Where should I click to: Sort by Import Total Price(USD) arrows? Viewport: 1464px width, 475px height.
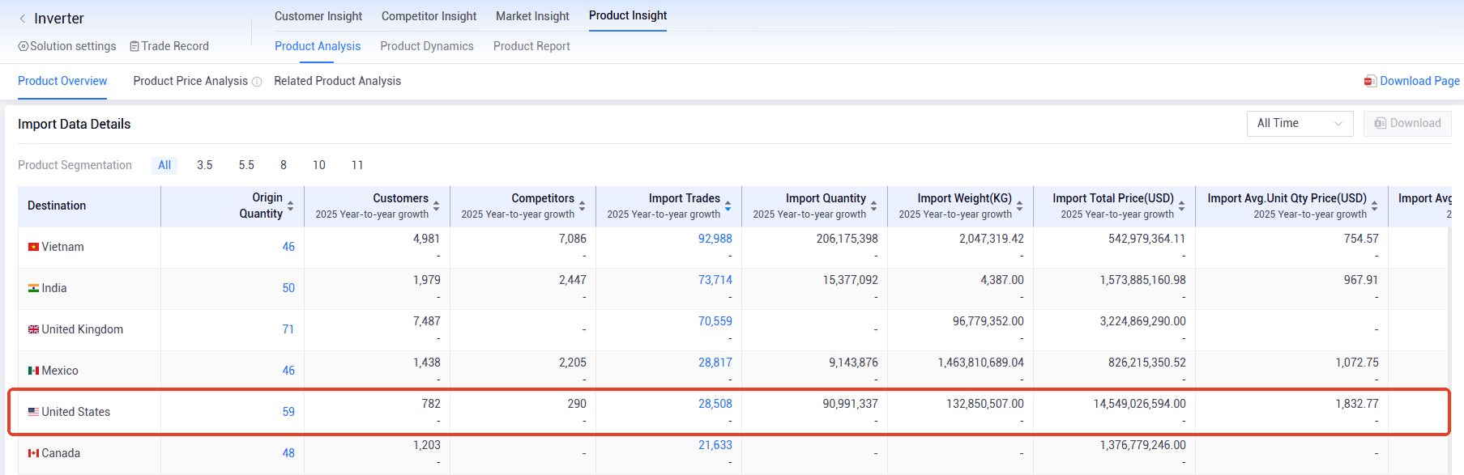click(1181, 206)
